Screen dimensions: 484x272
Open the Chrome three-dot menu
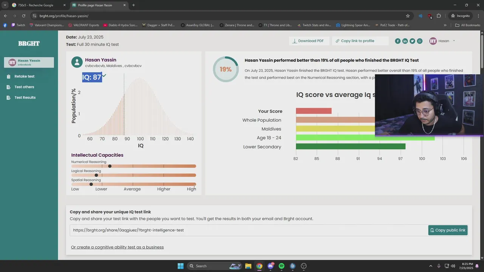coord(478,16)
